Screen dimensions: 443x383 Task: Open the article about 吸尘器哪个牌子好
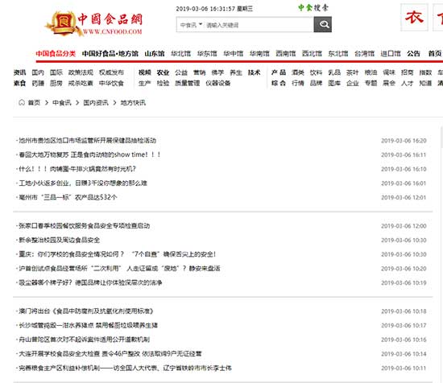coord(90,282)
